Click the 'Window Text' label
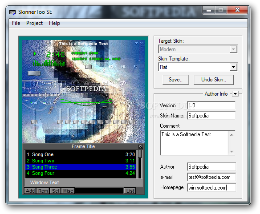This screenshot has width=260, height=214. 45,182
